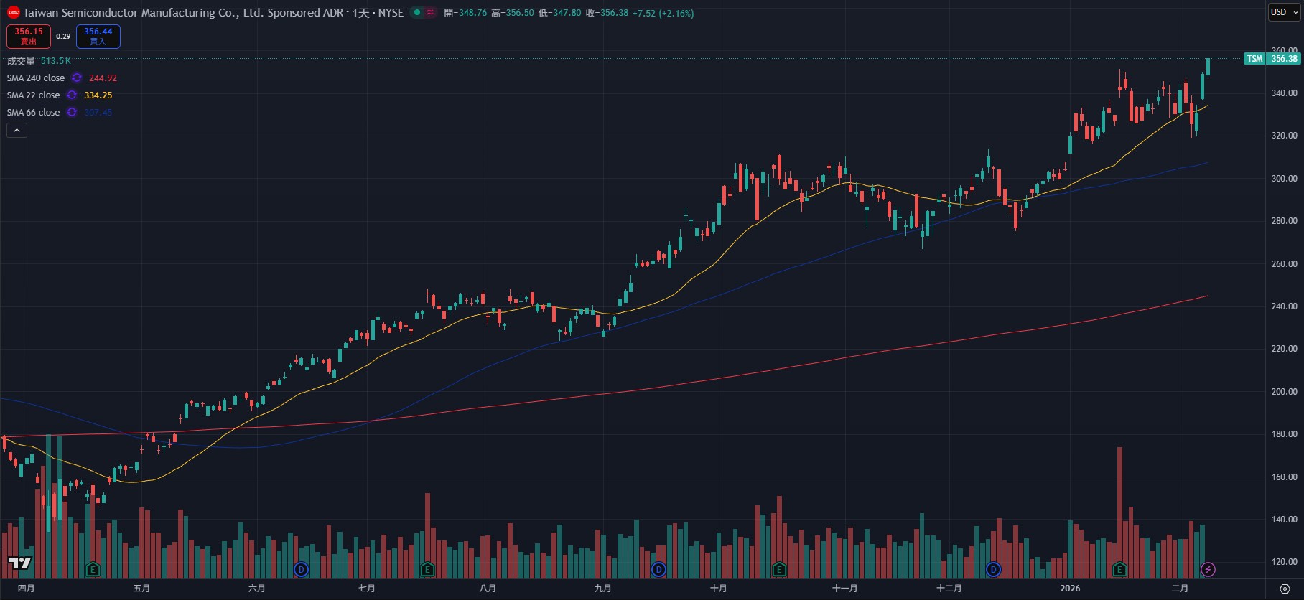This screenshot has width=1304, height=600.
Task: Click the purple lightning bolt marker
Action: (1208, 570)
